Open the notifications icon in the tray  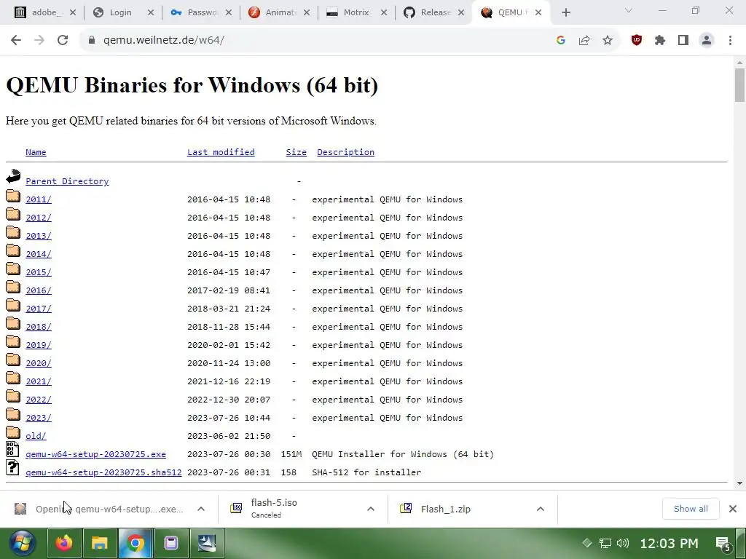[723, 544]
